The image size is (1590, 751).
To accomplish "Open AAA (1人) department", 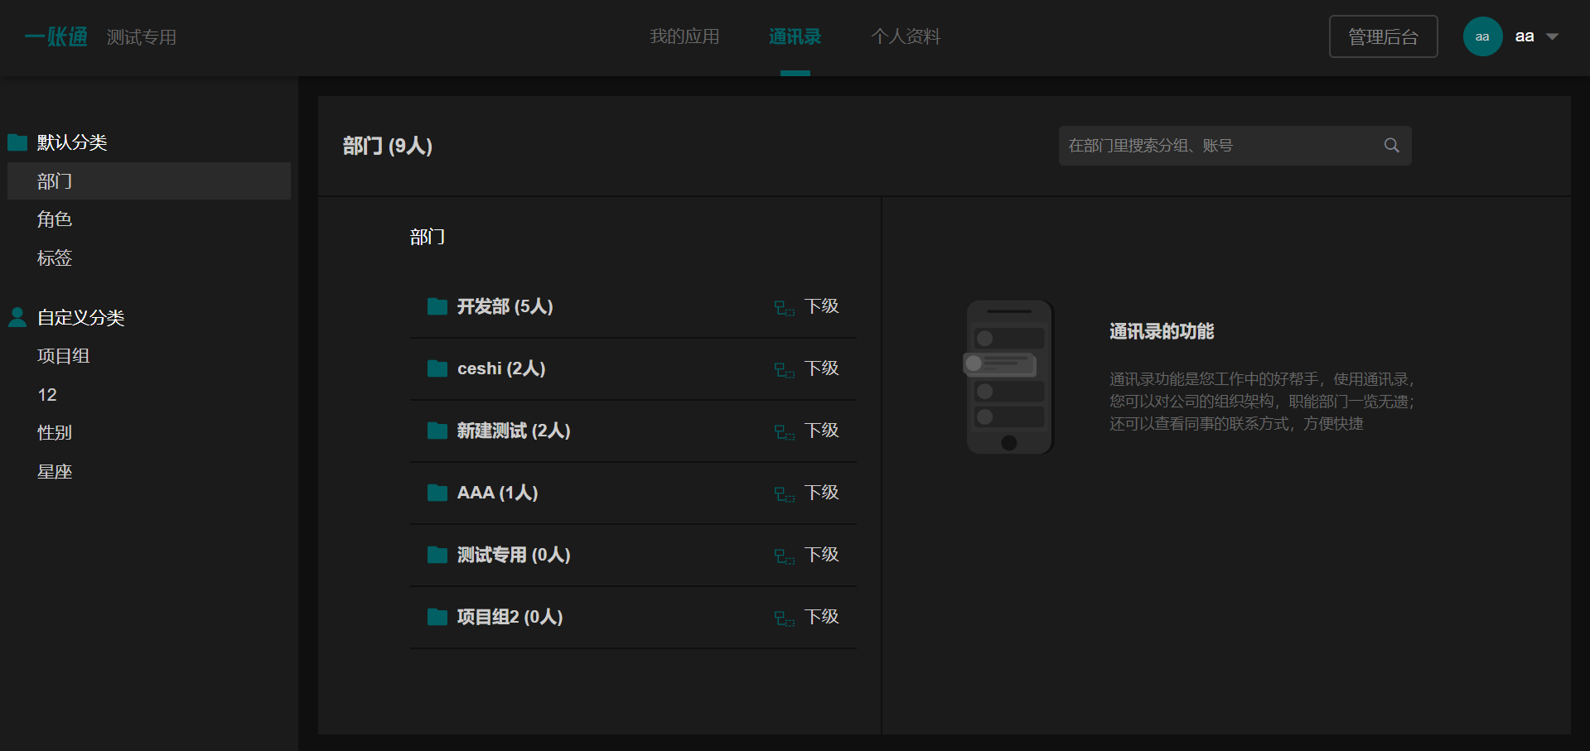I will coord(497,493).
